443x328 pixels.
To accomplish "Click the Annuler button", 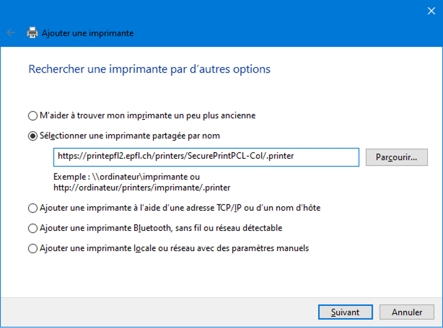I will click(x=407, y=312).
